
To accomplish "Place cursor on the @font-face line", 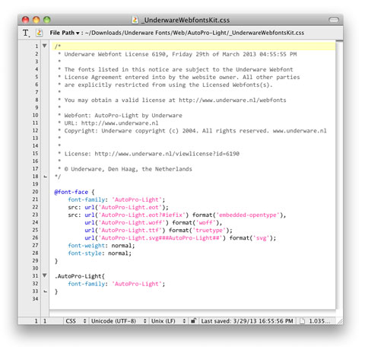I will [75, 192].
